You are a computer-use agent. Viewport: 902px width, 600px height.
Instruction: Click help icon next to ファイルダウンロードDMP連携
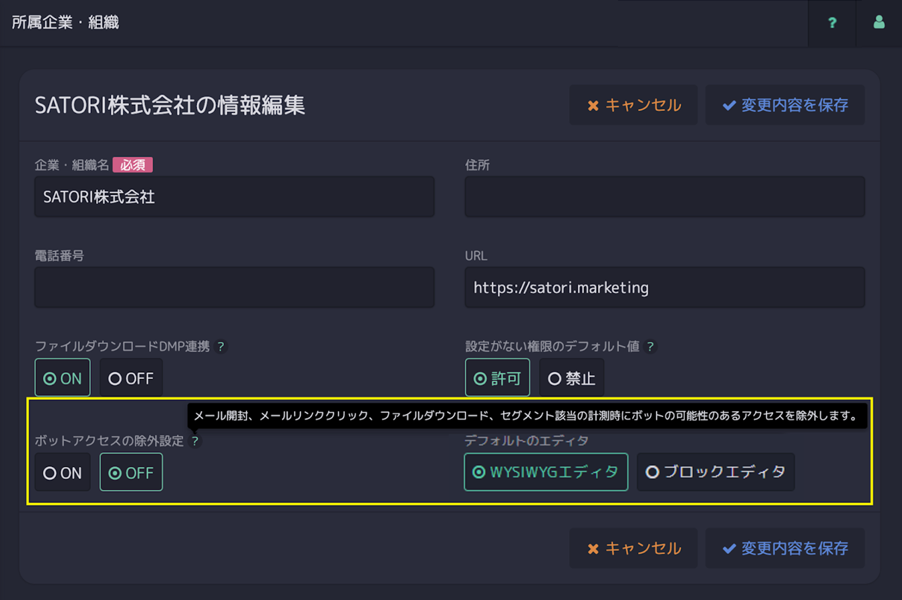(x=221, y=346)
